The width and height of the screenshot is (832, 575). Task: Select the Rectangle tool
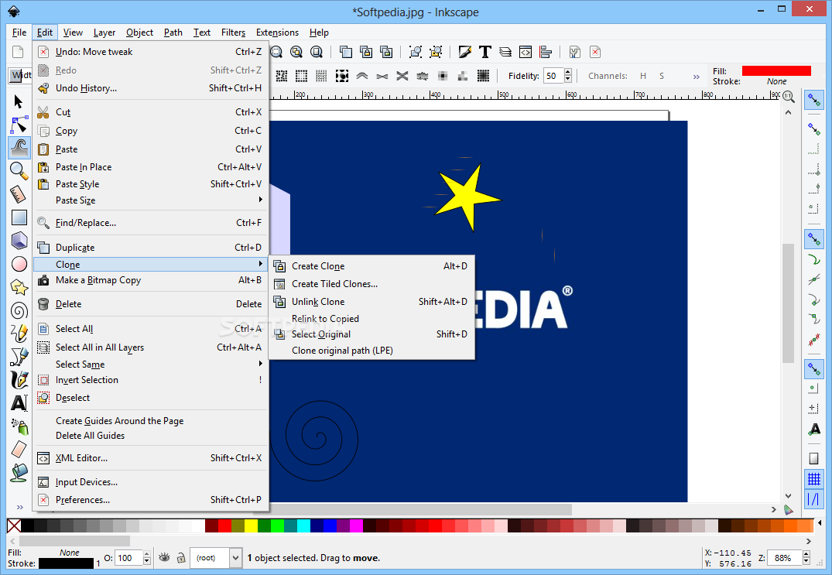click(x=19, y=217)
